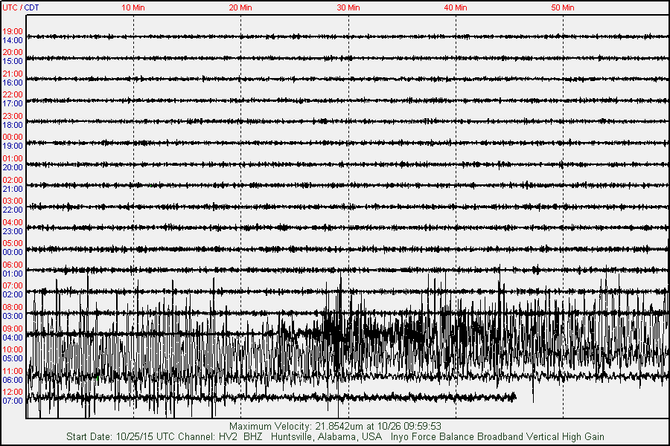Click the blue 07:00 CDT row label
Image resolution: width=670 pixels, height=446 pixels.
(13, 401)
